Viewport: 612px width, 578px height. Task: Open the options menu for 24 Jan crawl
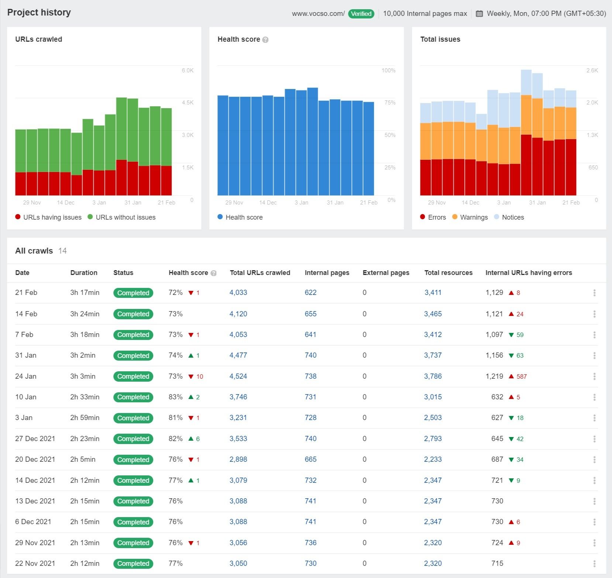(x=594, y=376)
